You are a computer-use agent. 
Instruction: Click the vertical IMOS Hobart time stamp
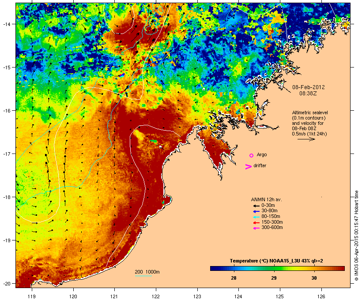pyautogui.click(x=356, y=236)
